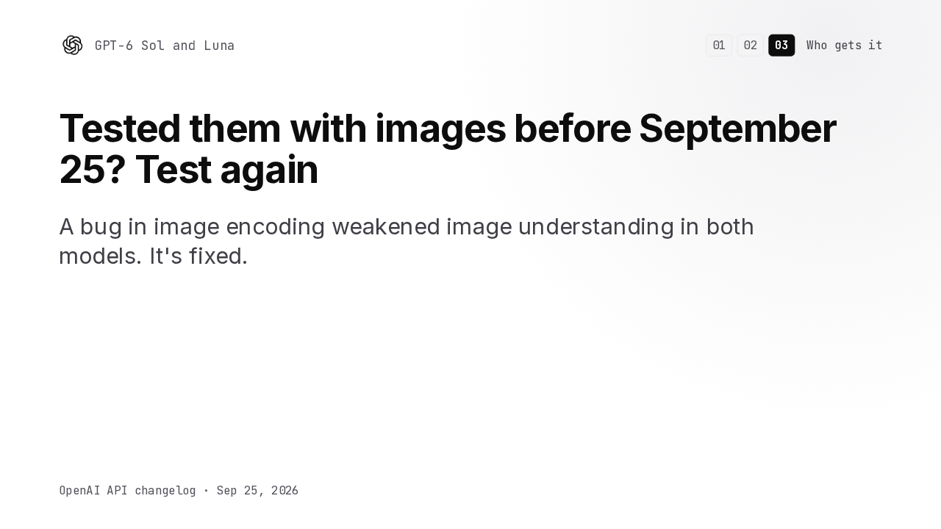Click the OpenAI knot logo
This screenshot has width=941, height=529.
pos(72,46)
